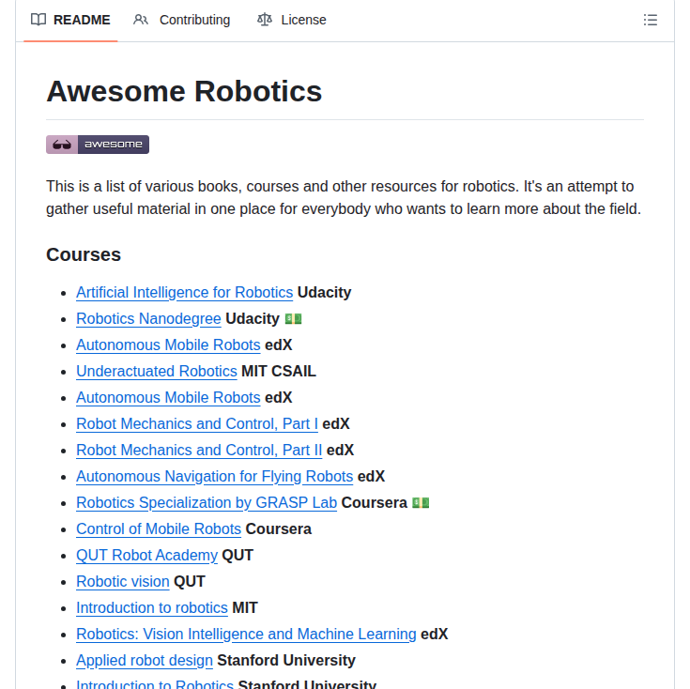Open Robot Mechanics and Control, Part I

pyautogui.click(x=197, y=423)
